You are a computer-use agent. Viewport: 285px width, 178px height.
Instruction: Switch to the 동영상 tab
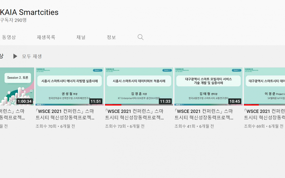9,37
